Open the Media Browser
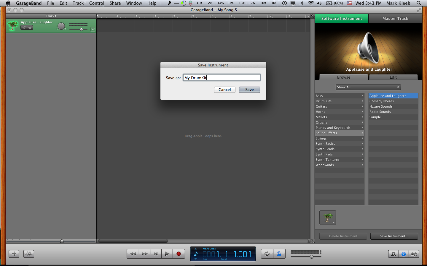 click(x=414, y=254)
